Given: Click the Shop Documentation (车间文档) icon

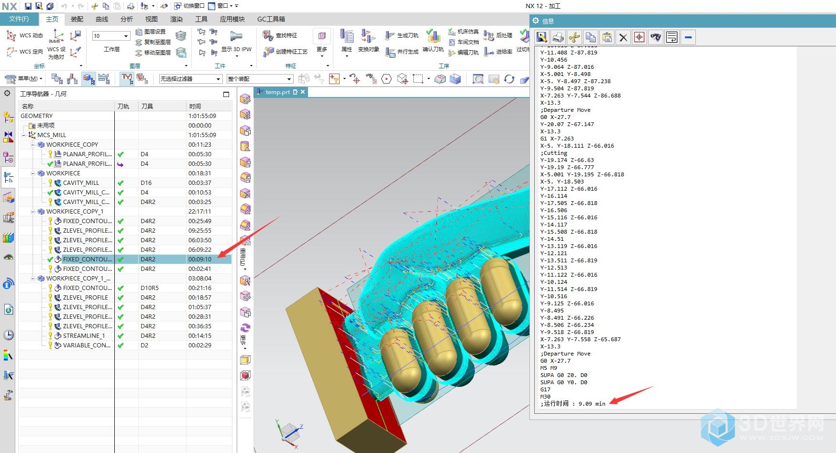Looking at the screenshot, I should (x=452, y=42).
